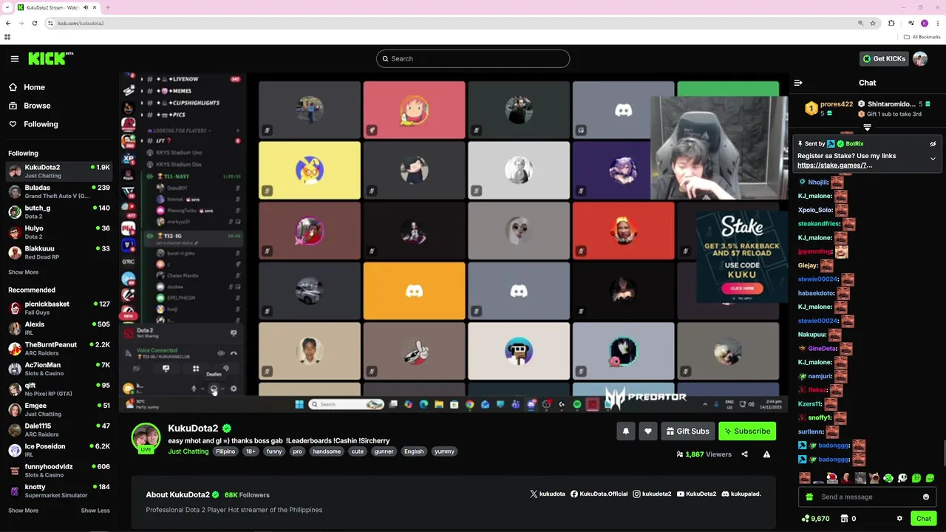Open the Facebook KukuDota.Official link
Screen dimensions: 946x532
pos(599,494)
